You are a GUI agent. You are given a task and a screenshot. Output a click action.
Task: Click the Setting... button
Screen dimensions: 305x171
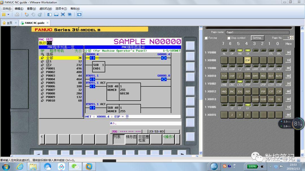click(x=258, y=37)
